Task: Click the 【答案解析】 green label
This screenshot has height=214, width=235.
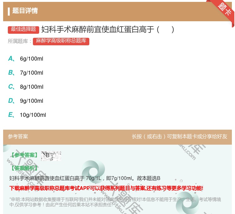Action: coord(24,168)
